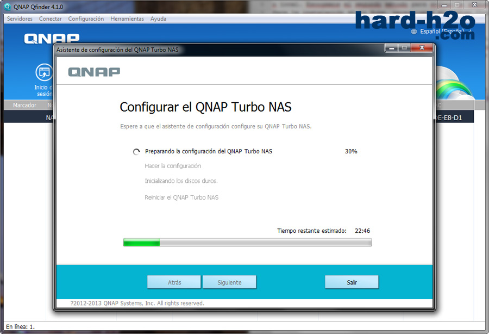Image resolution: width=489 pixels, height=334 pixels.
Task: Click the QNAP Systems copyright notice
Action: pos(137,303)
